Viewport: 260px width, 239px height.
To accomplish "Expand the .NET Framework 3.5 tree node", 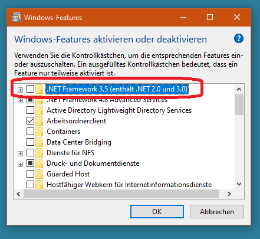I will (x=20, y=90).
